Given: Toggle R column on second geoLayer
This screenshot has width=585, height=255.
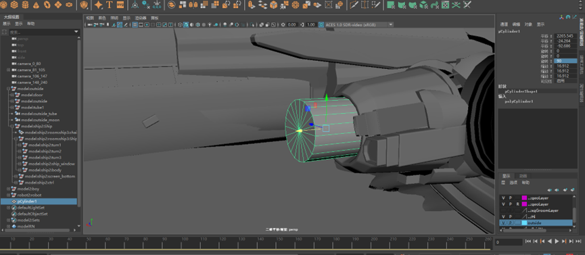Looking at the screenshot, I should coord(517,204).
